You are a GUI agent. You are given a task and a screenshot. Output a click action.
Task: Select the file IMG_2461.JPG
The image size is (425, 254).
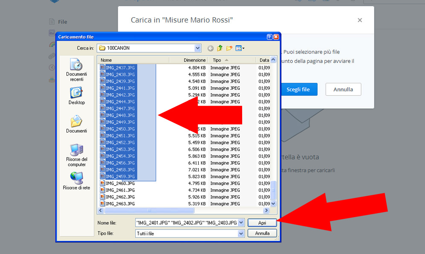pyautogui.click(x=120, y=190)
